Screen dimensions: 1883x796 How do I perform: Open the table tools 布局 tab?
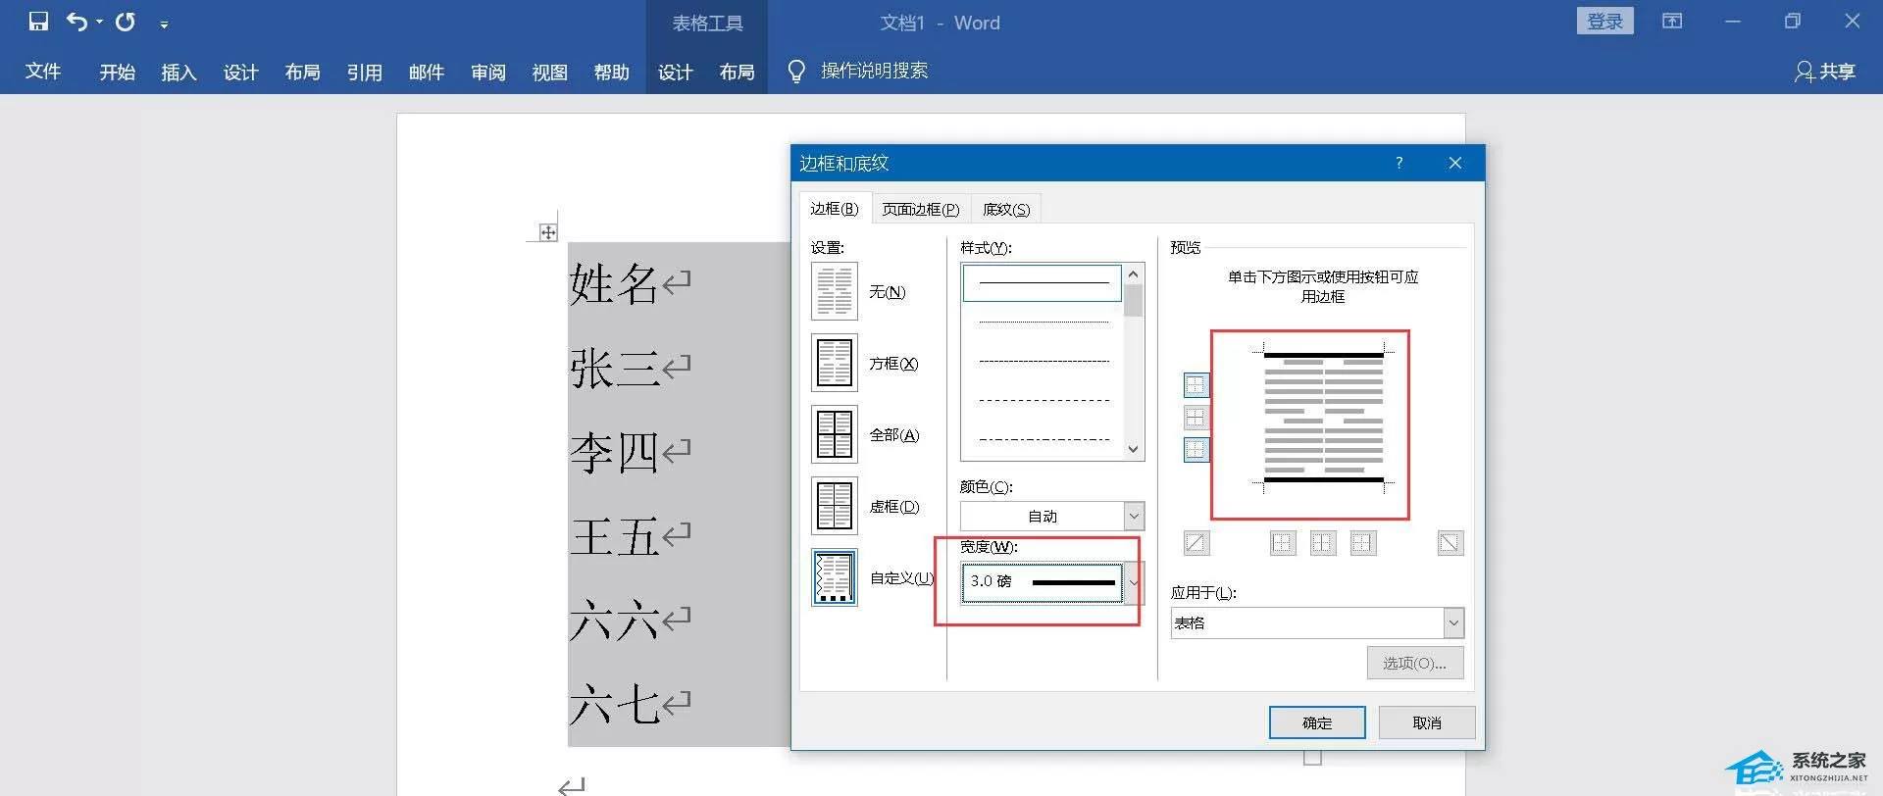click(737, 72)
